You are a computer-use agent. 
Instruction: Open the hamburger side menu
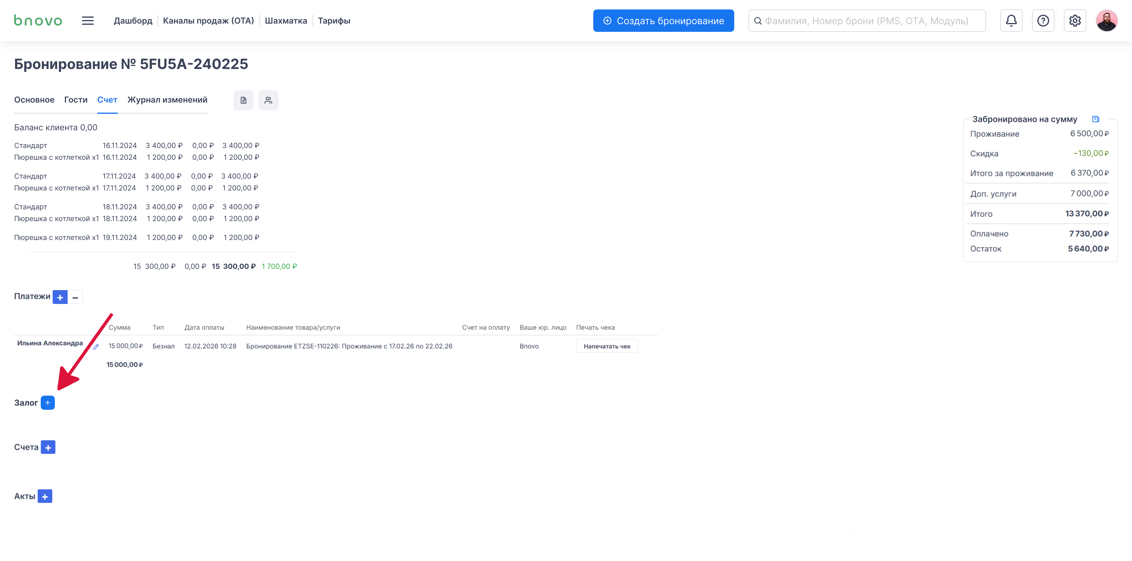click(88, 21)
